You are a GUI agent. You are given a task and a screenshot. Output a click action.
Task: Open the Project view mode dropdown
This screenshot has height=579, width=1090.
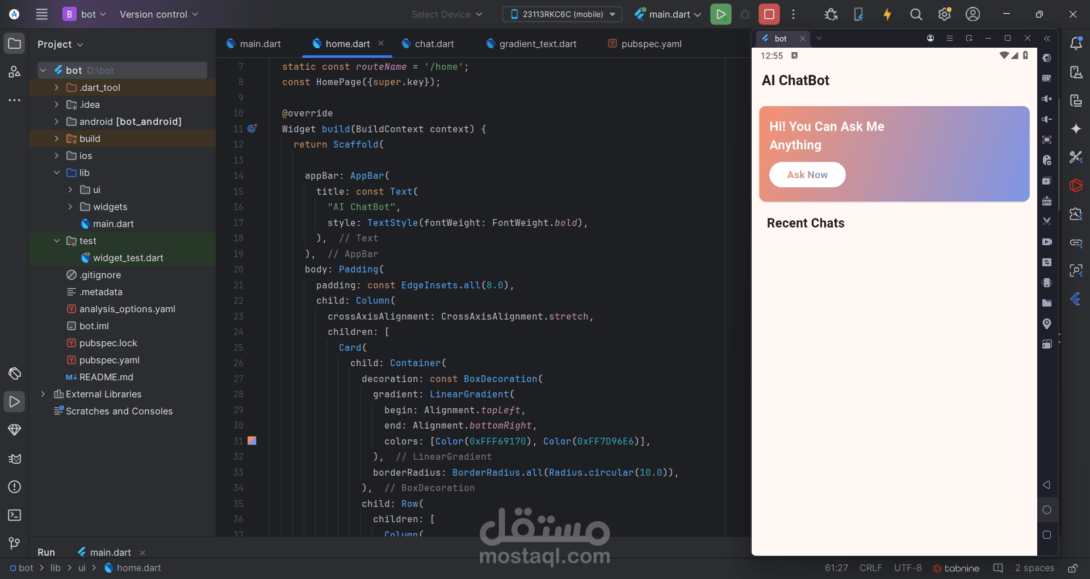pyautogui.click(x=60, y=44)
